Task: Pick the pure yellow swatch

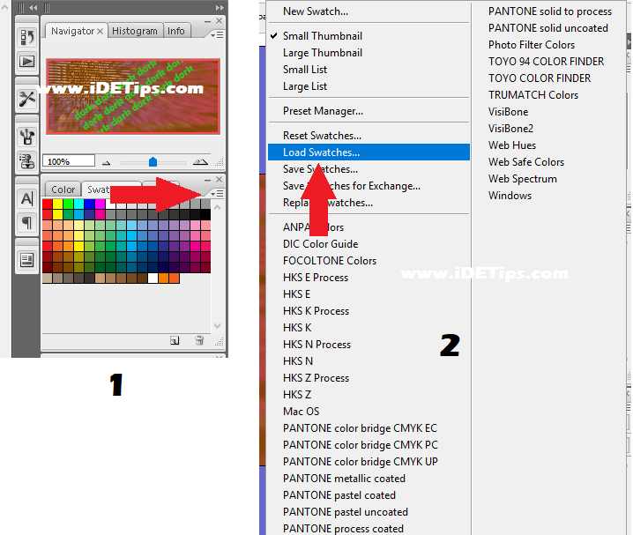Action: [x=57, y=204]
